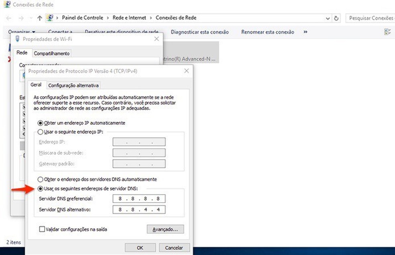The height and width of the screenshot is (255, 395).
Task: Change the view mode with the layout icon
Action: [387, 31]
